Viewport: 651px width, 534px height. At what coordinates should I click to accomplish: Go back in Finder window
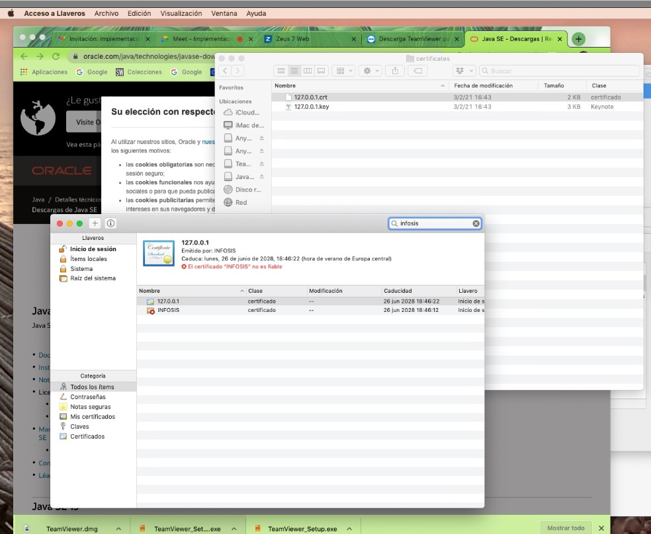[225, 71]
